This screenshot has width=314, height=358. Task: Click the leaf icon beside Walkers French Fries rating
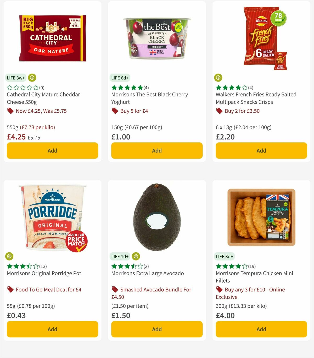(x=218, y=78)
